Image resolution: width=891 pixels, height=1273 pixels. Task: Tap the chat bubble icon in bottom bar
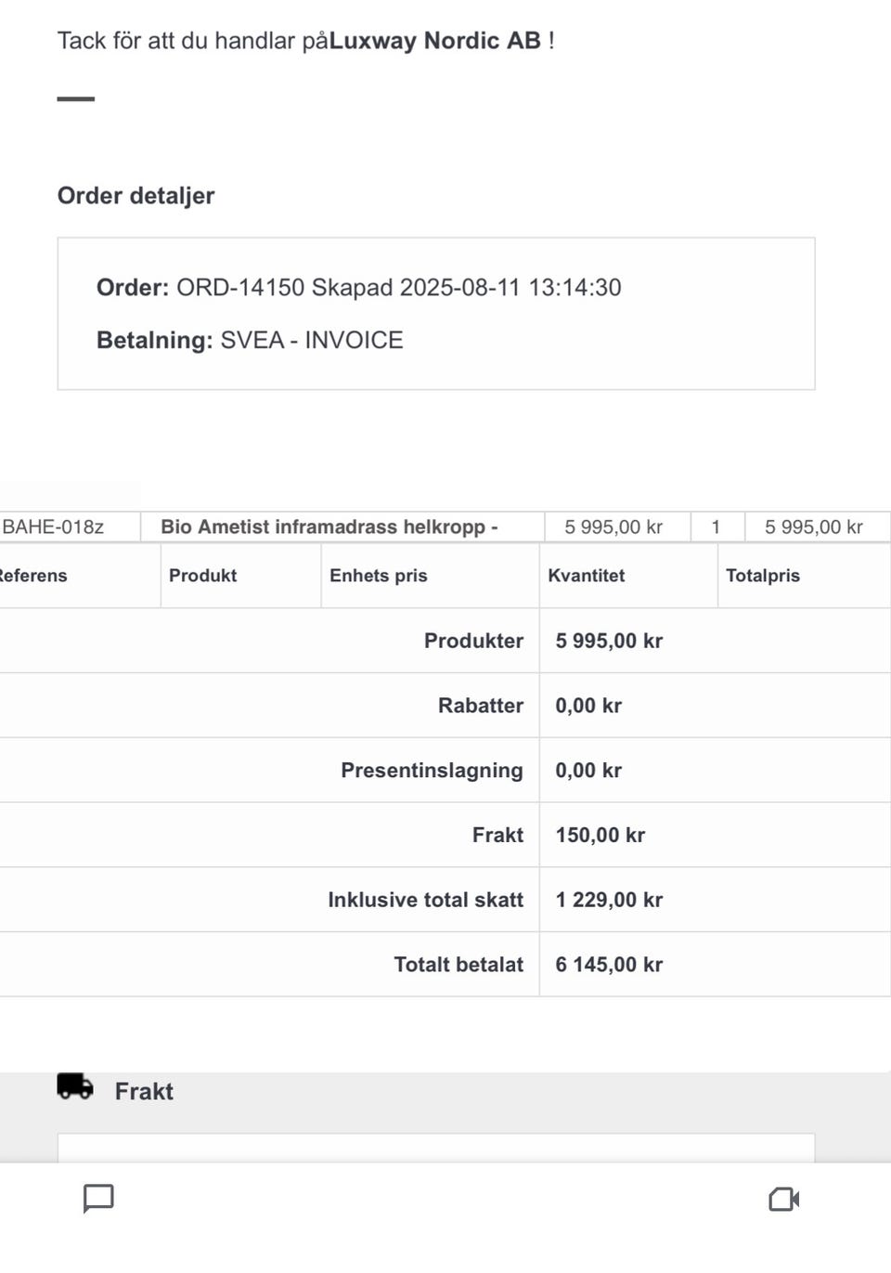pos(98,1198)
